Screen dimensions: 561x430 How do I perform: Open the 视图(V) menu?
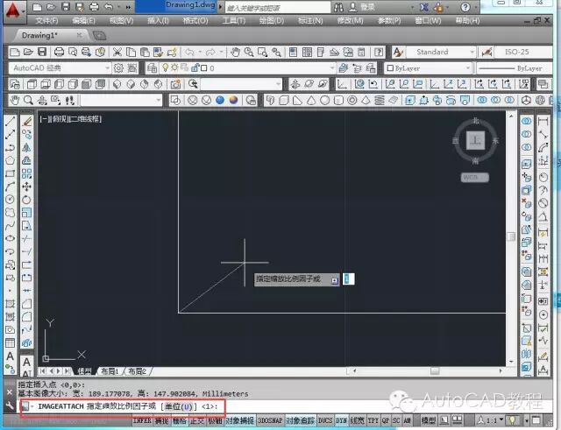tap(121, 21)
